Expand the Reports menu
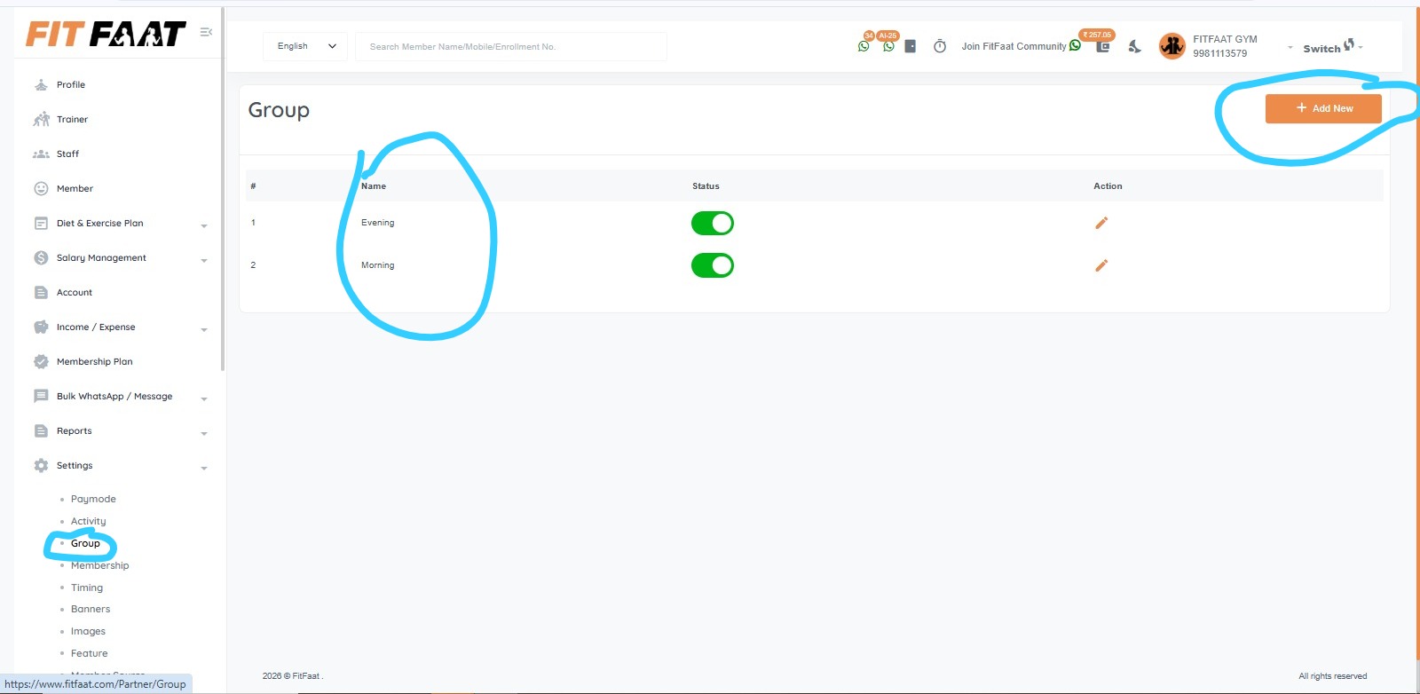The height and width of the screenshot is (694, 1420). [x=119, y=431]
